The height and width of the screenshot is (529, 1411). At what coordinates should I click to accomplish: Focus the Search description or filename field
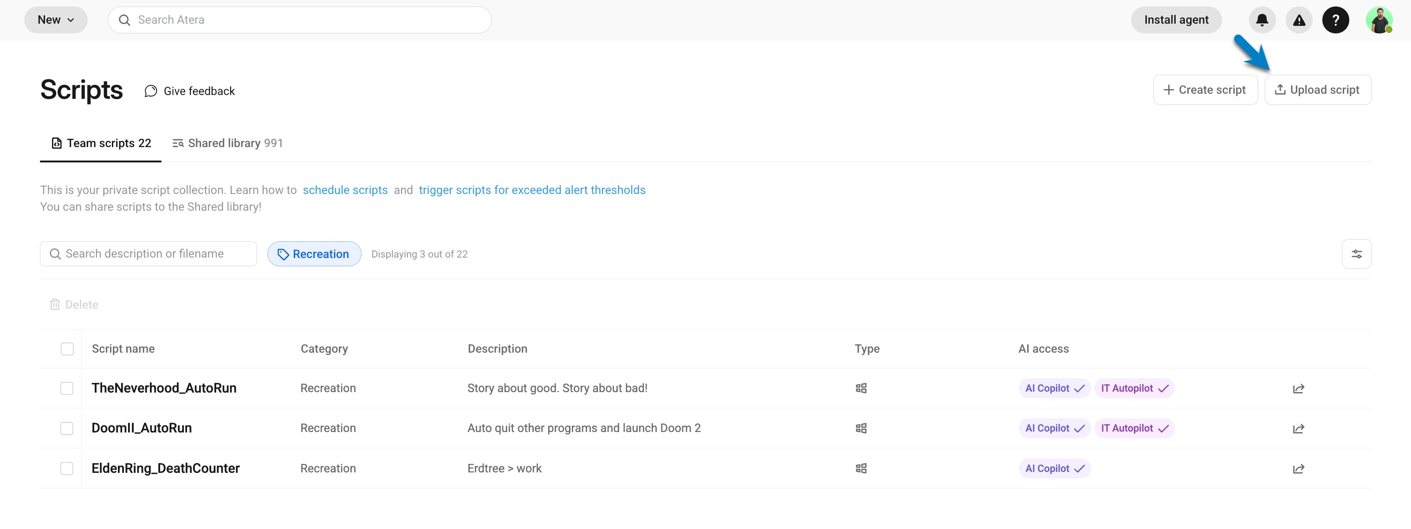pyautogui.click(x=148, y=254)
